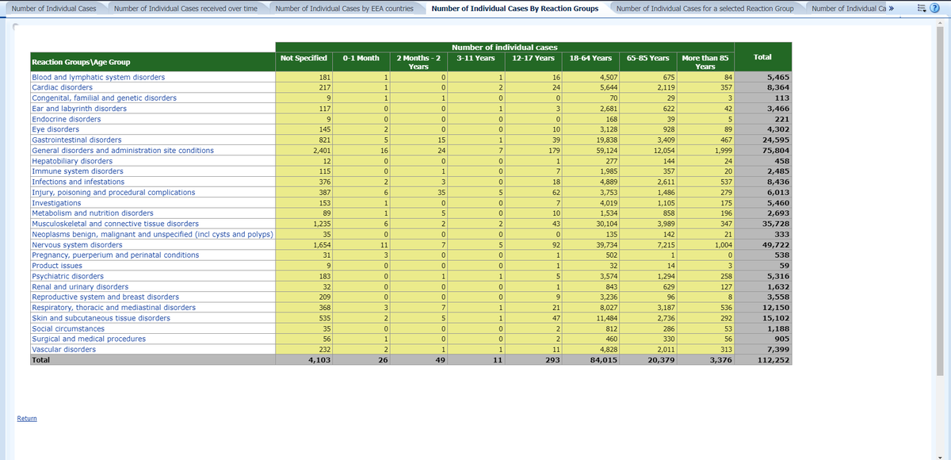The height and width of the screenshot is (460, 951).
Task: Open the Page Options menu icon
Action: [920, 8]
